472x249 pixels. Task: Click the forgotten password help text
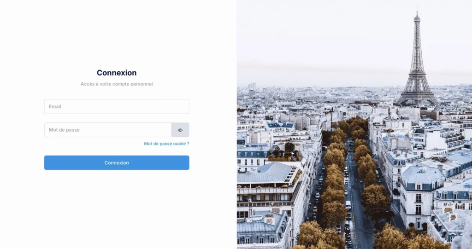[x=166, y=144]
